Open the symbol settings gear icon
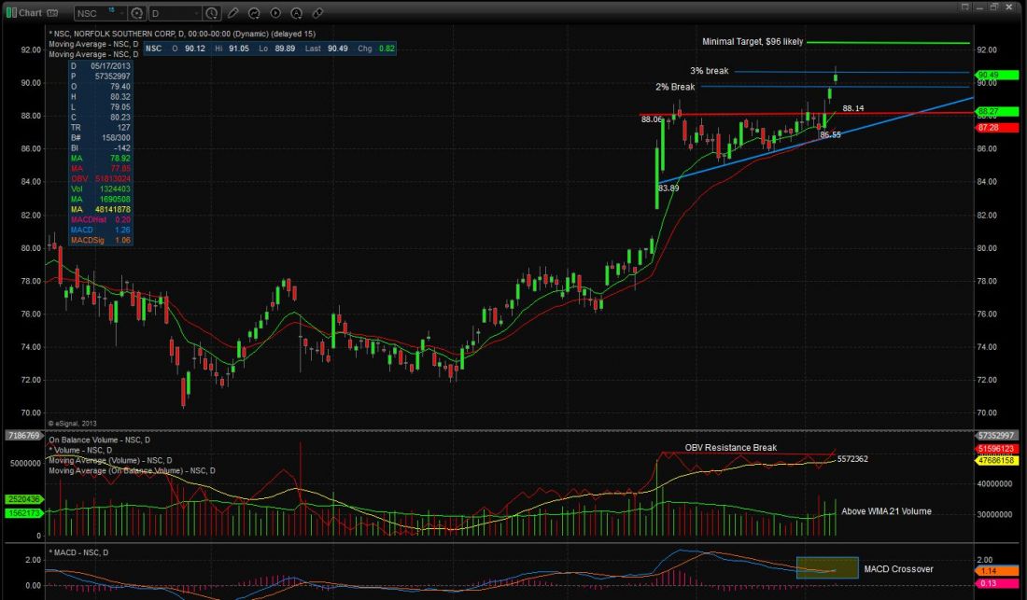Screen dimensions: 1027x600 pyautogui.click(x=137, y=13)
